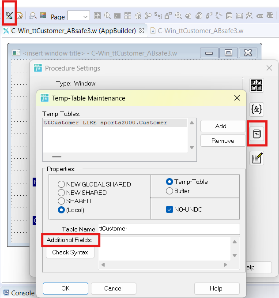This screenshot has height=298, width=279.
Task: Click the barcode-style icon in Procedure Settings
Action: tap(256, 86)
